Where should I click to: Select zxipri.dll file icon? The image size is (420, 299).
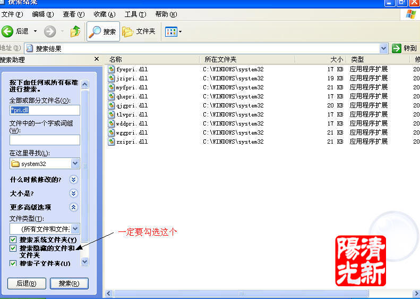point(111,142)
